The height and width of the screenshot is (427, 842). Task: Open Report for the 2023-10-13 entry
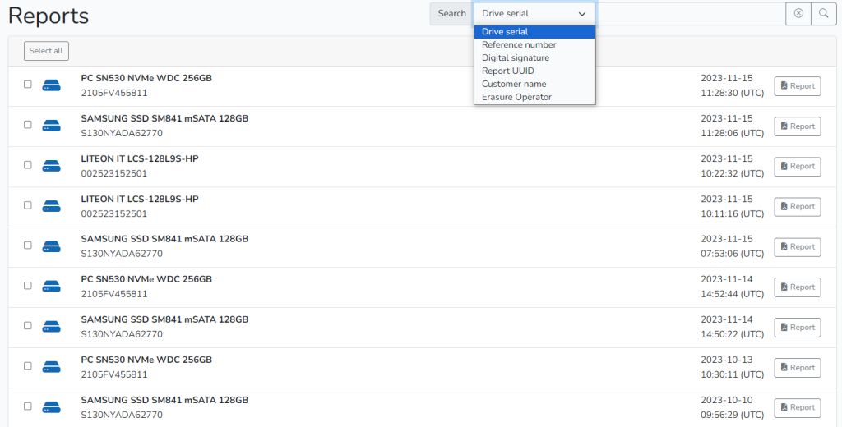click(798, 367)
